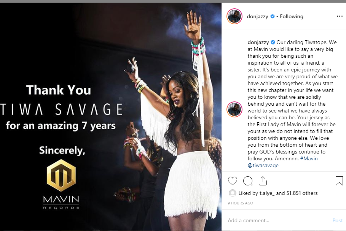The width and height of the screenshot is (346, 231).
Task: Open the 9 HOURS AGO timestamp
Action: coord(240,203)
